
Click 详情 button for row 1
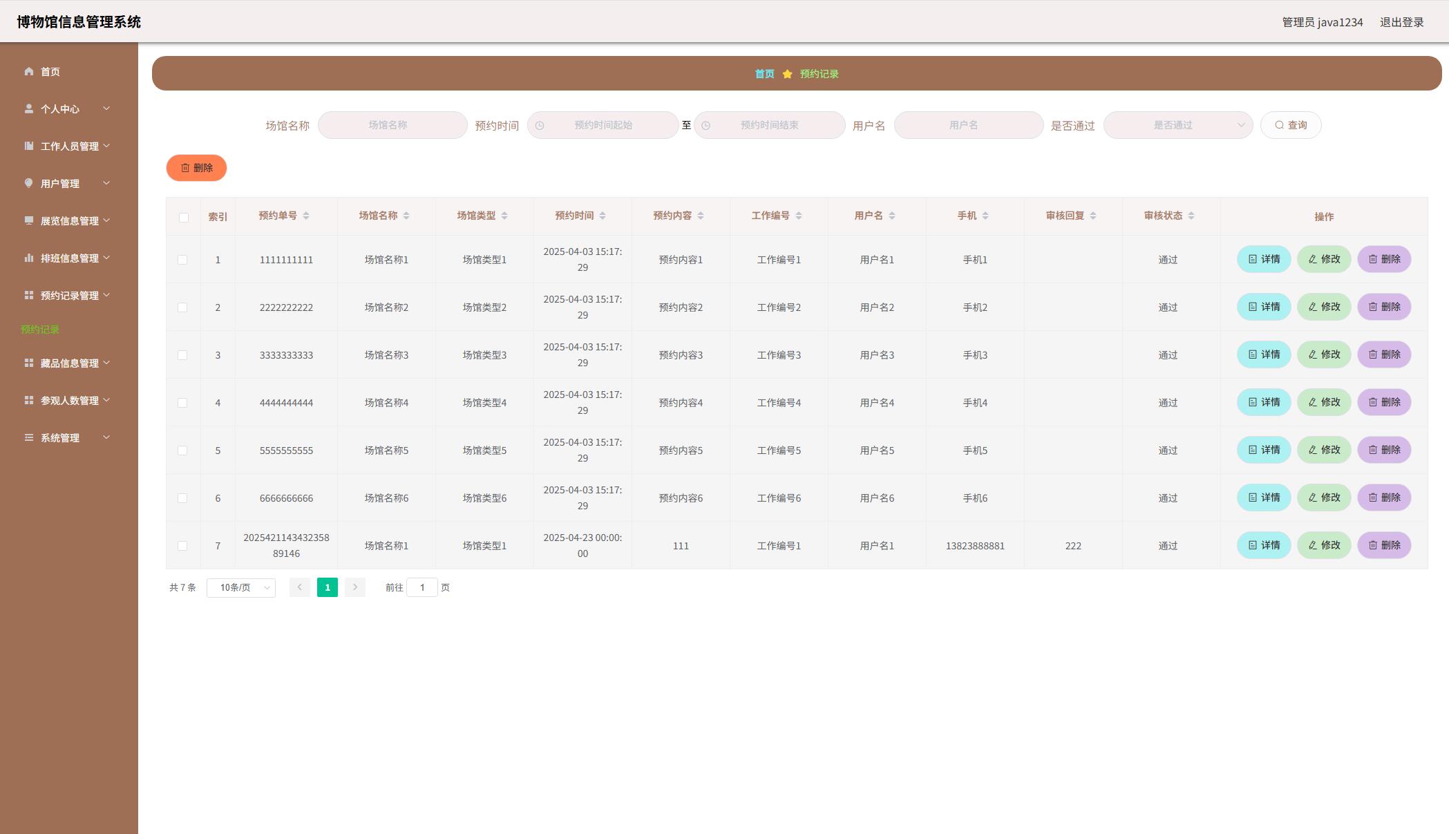click(1263, 259)
